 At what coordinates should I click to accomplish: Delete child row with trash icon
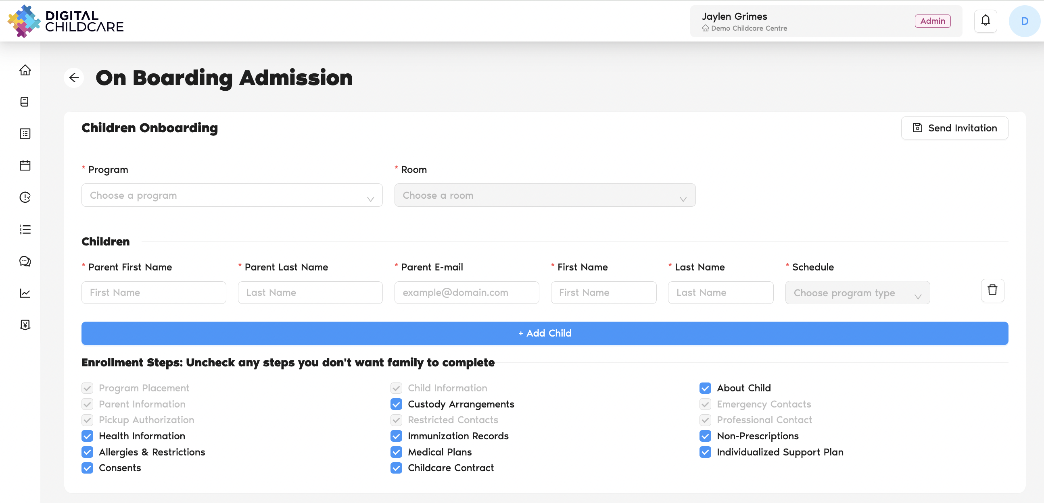(x=992, y=290)
